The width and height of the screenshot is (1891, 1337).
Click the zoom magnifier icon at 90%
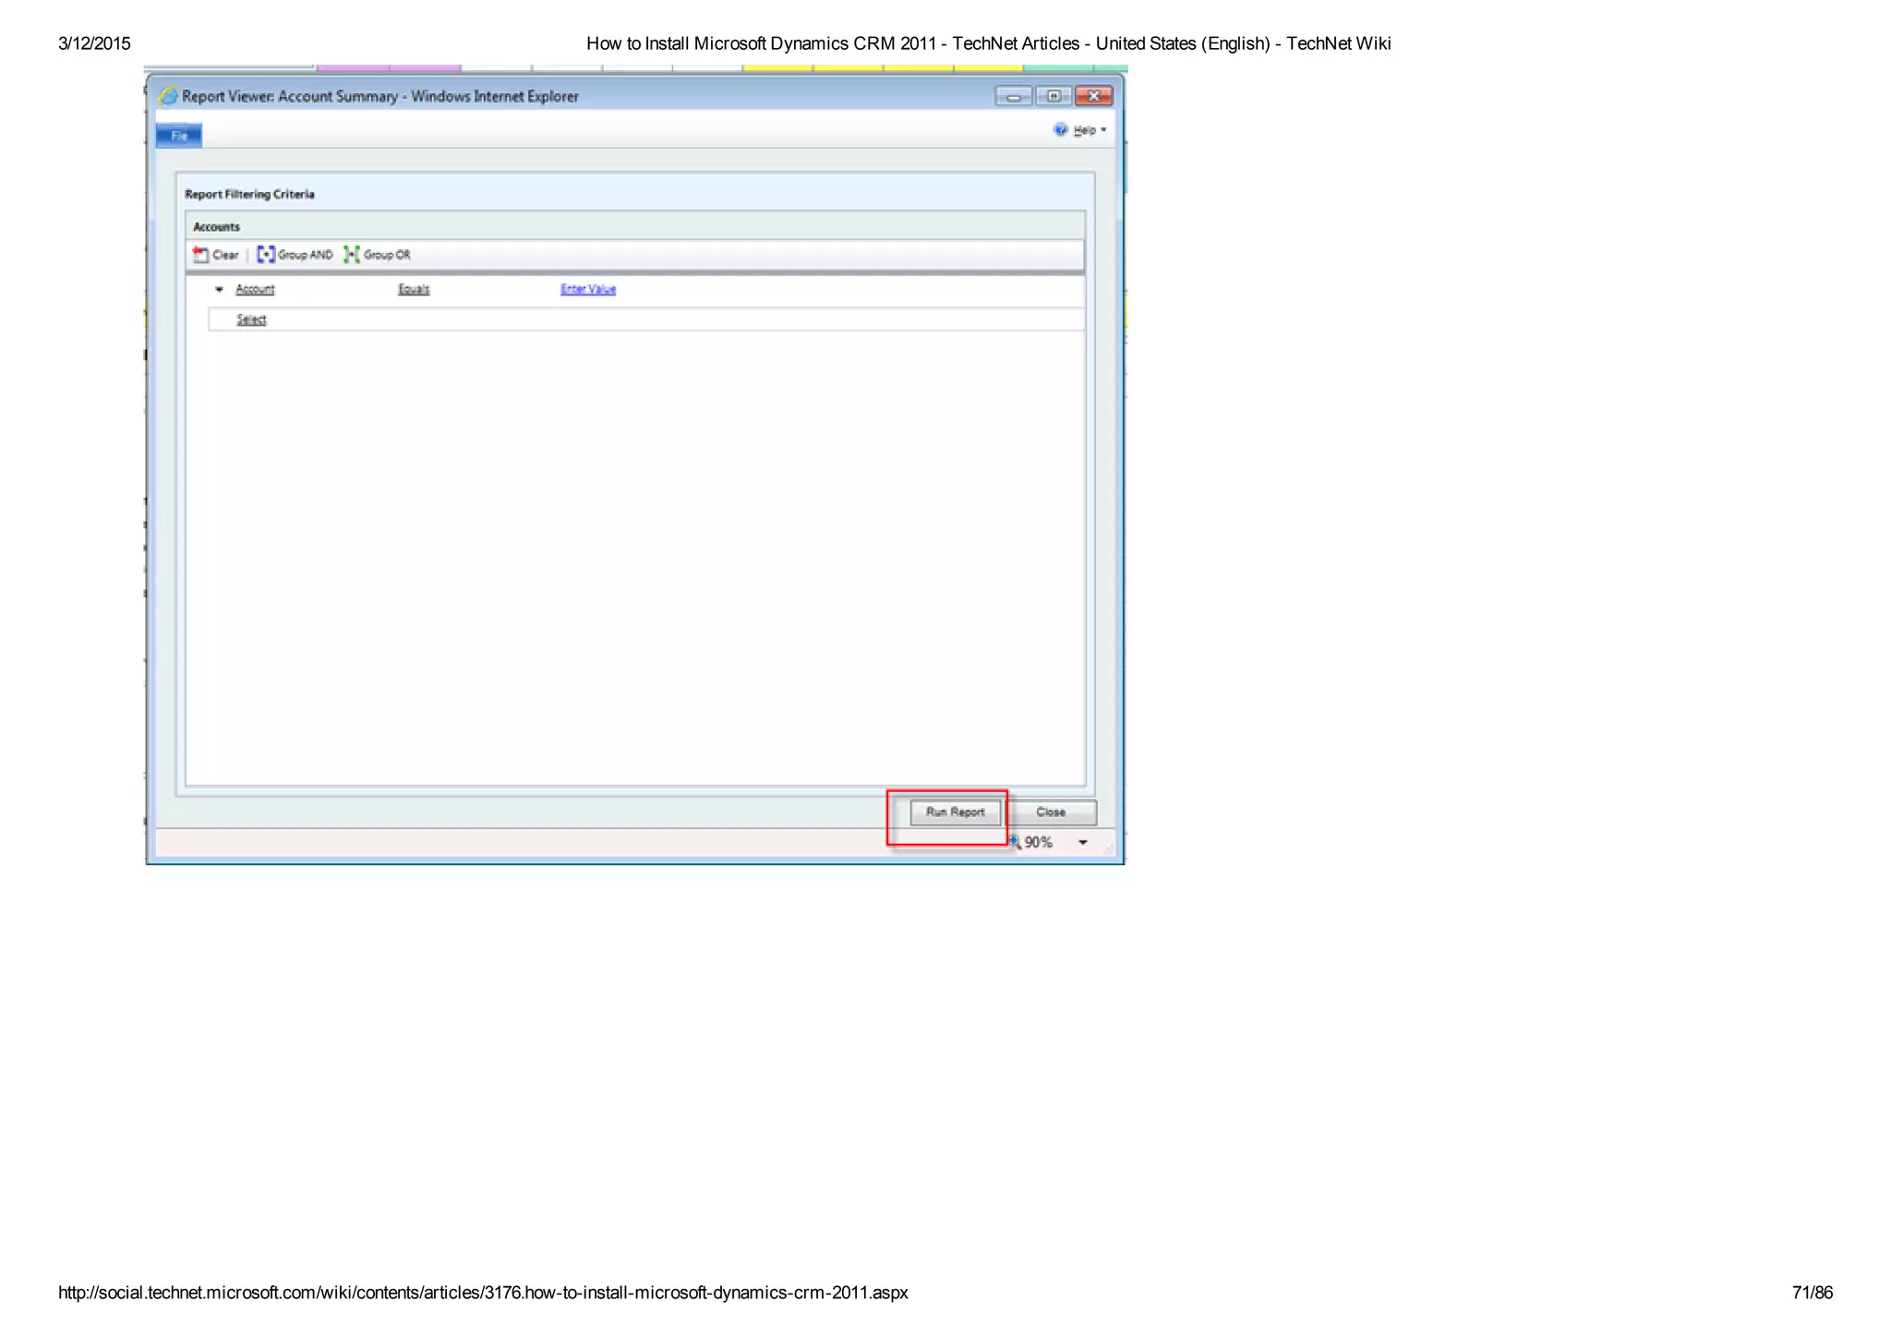click(x=1015, y=841)
